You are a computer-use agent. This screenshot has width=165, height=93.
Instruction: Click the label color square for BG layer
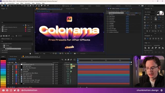[16, 84]
